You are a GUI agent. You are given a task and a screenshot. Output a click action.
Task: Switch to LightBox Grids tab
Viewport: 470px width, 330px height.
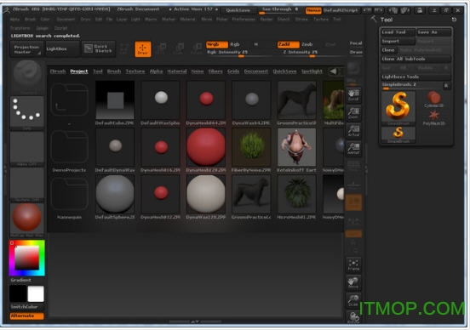point(233,71)
